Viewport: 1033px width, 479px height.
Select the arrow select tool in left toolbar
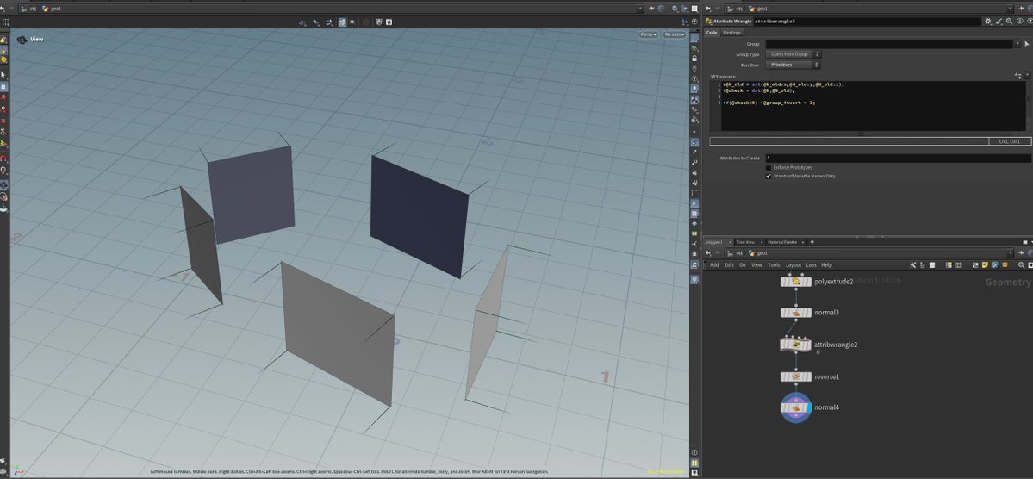tap(4, 75)
